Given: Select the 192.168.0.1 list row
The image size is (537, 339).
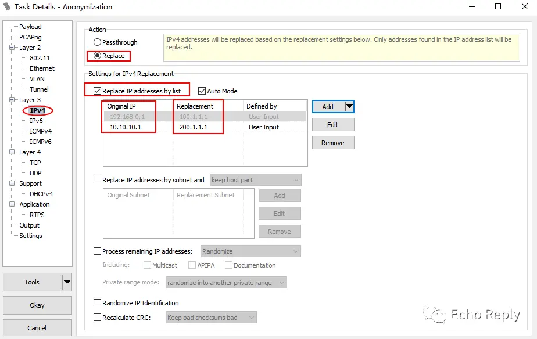Looking at the screenshot, I should pyautogui.click(x=205, y=117).
